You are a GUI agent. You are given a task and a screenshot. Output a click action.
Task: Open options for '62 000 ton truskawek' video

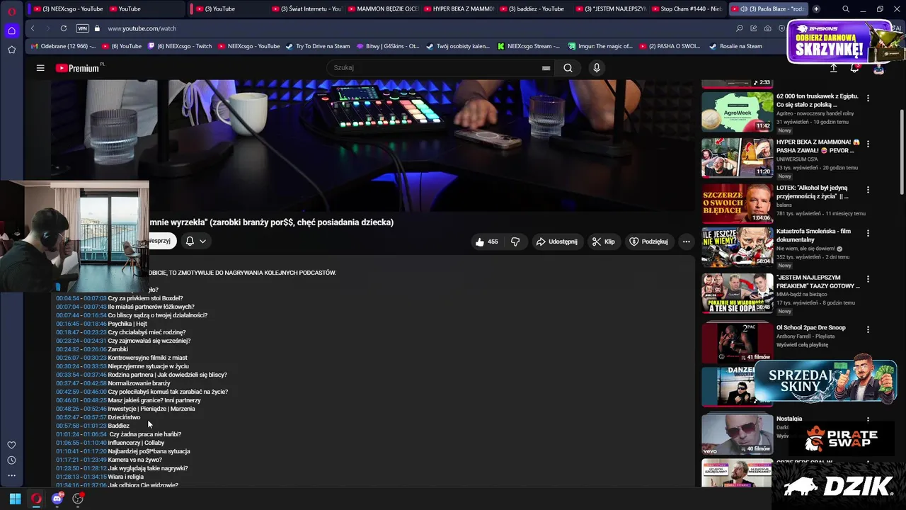868,98
